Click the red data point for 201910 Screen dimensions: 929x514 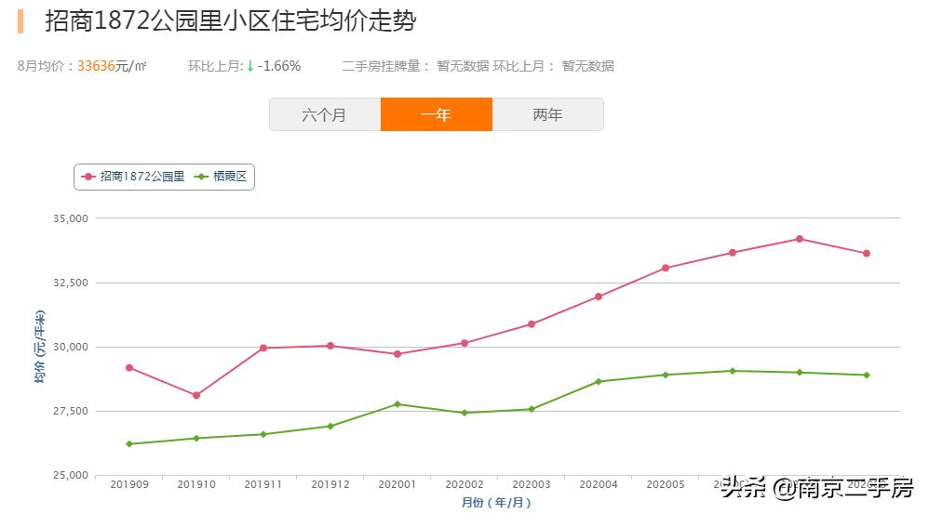[196, 395]
